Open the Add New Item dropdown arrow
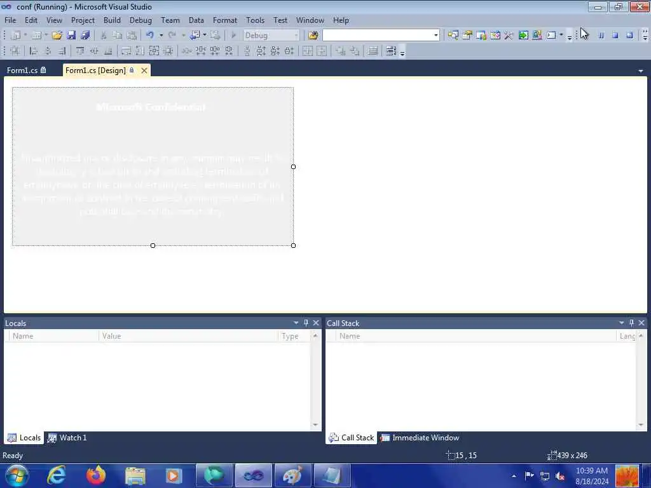 coord(46,36)
